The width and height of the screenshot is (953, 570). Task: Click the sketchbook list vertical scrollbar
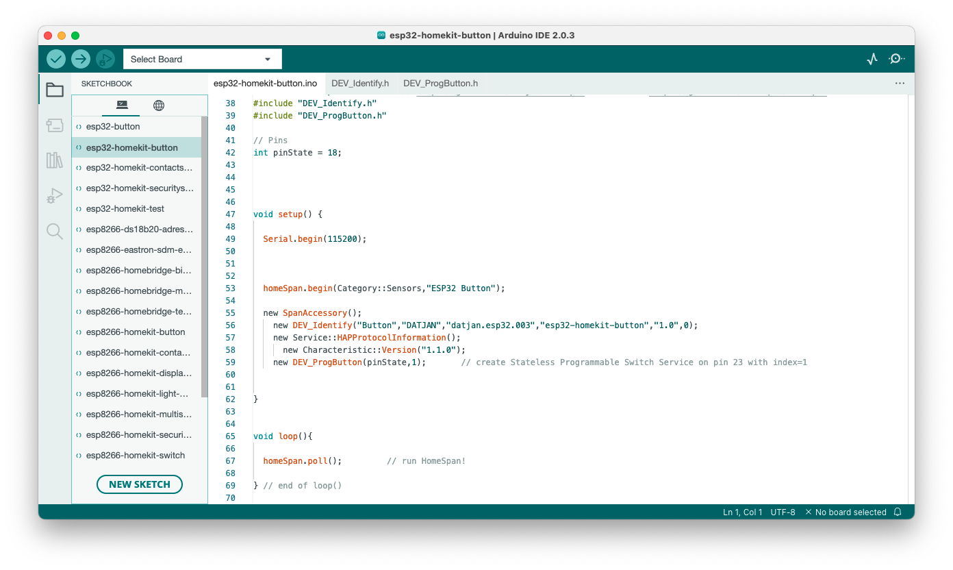pos(204,257)
